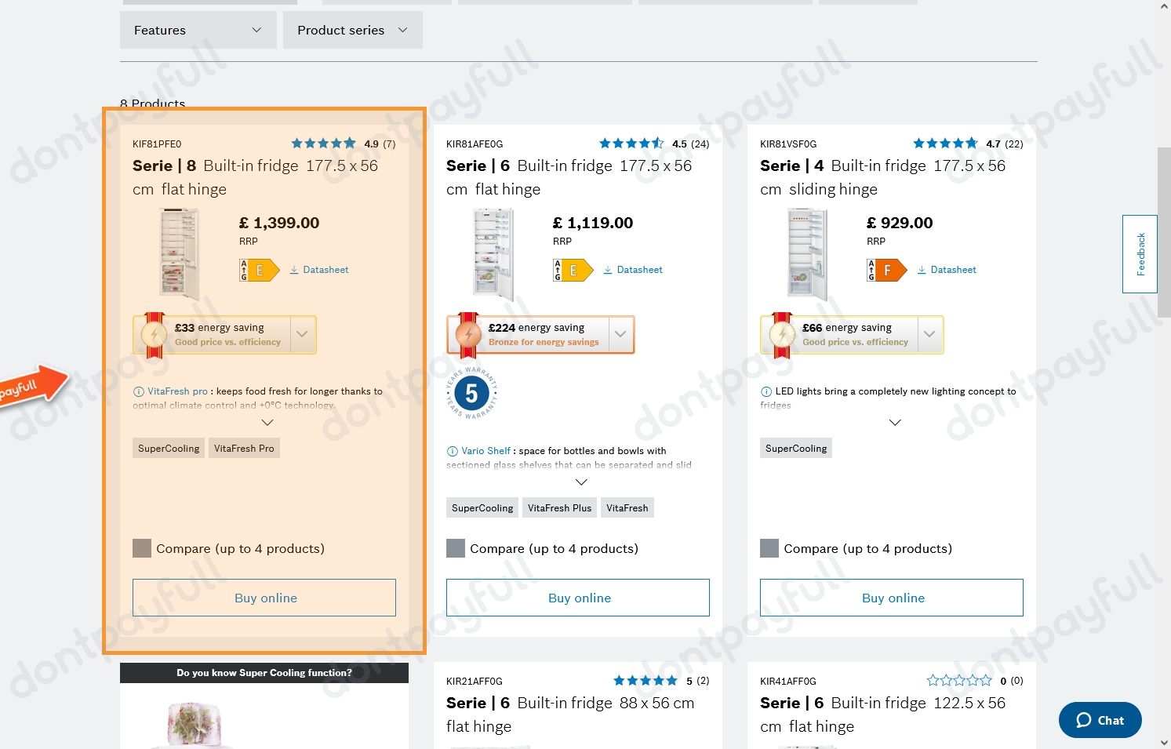Click the £33 energy saving medal icon
1171x749 pixels.
click(154, 335)
